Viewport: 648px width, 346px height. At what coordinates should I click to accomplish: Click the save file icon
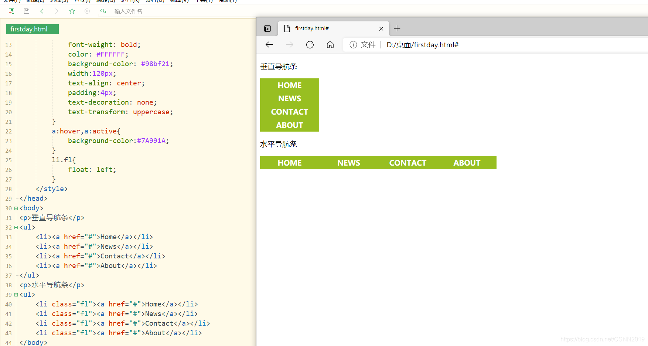coord(27,11)
